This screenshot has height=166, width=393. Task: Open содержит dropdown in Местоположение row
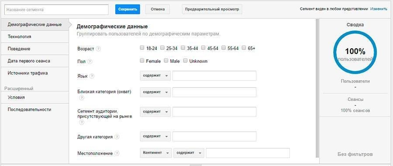coord(189,153)
